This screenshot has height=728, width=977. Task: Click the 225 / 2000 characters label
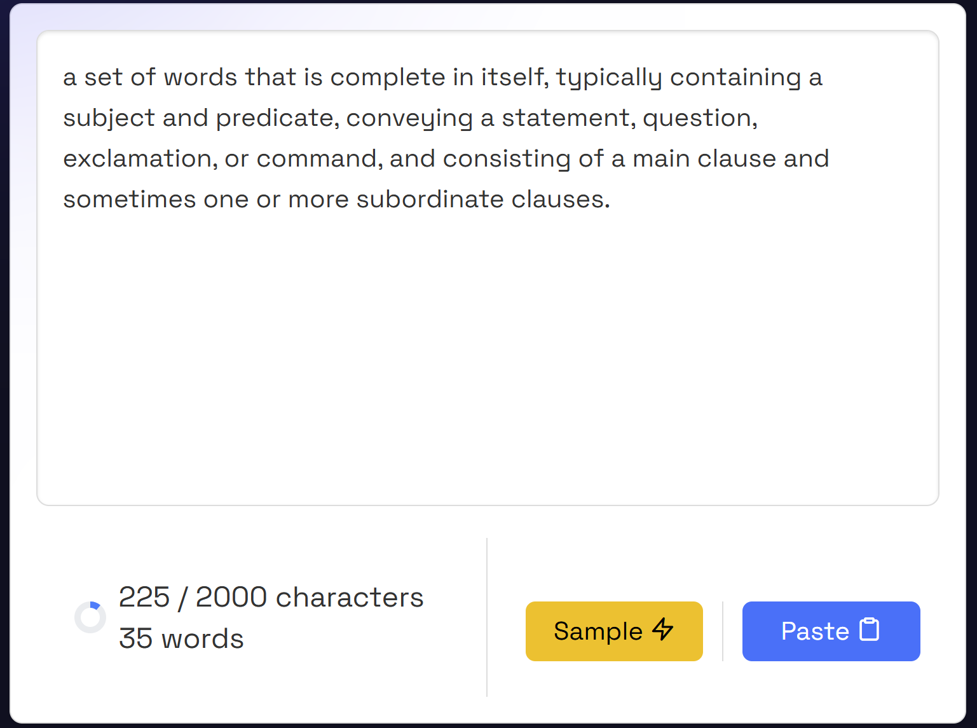pos(271,596)
